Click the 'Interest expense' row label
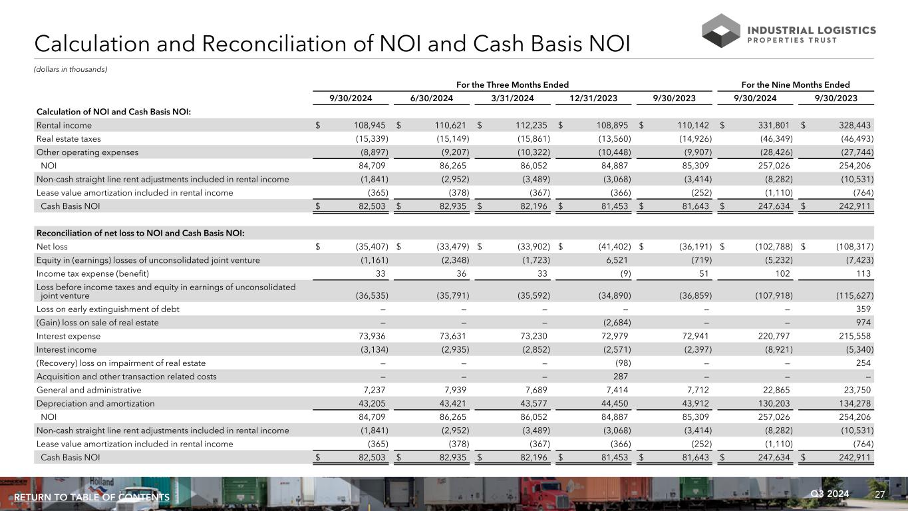The width and height of the screenshot is (908, 511). coord(69,336)
